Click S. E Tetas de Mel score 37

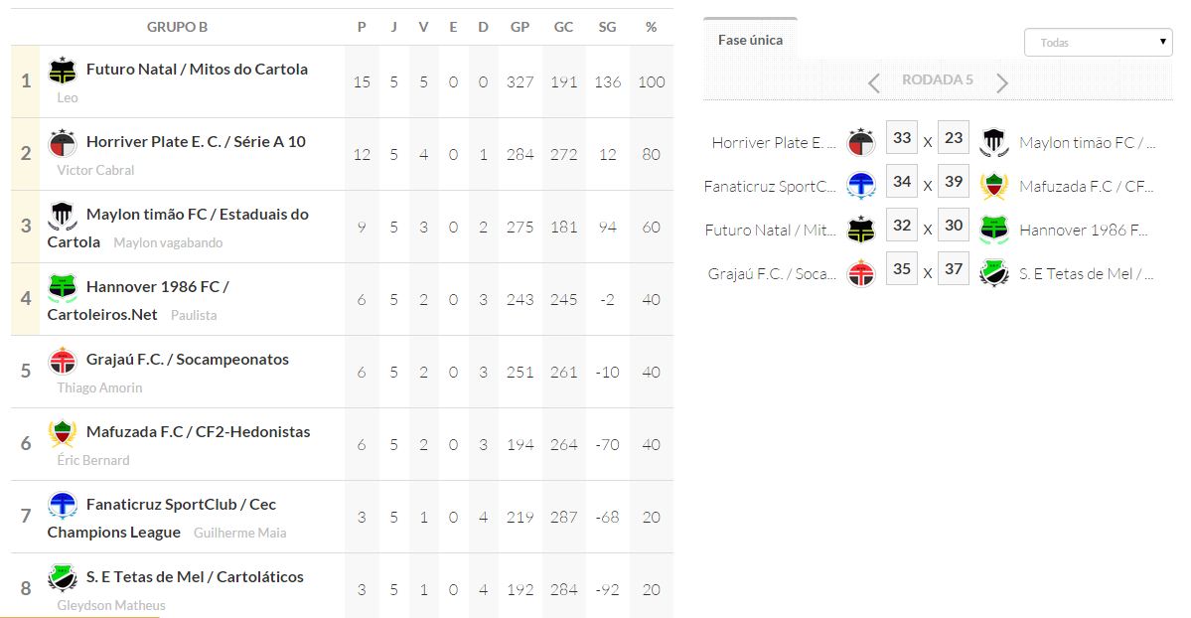954,269
